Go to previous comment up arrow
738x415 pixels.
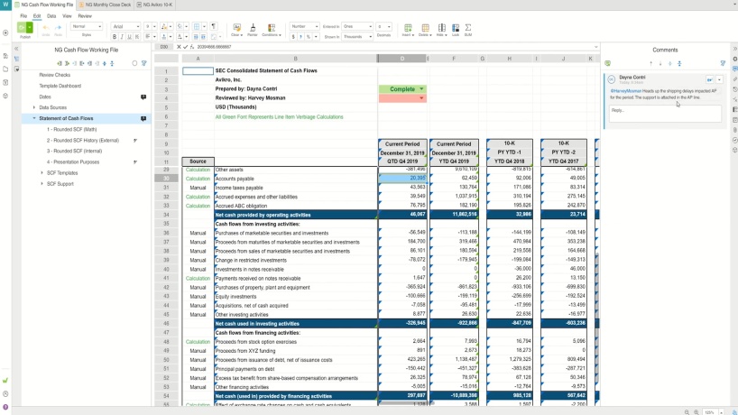[x=650, y=63]
